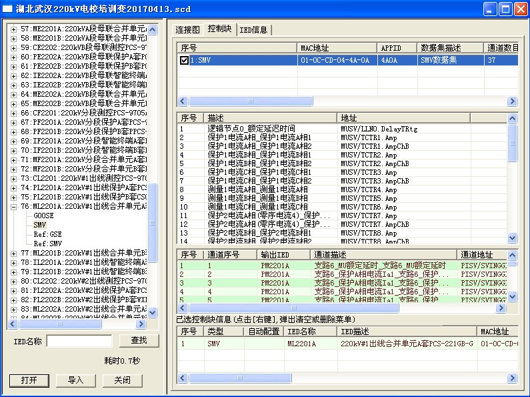Open the IED信息 tab

254,30
